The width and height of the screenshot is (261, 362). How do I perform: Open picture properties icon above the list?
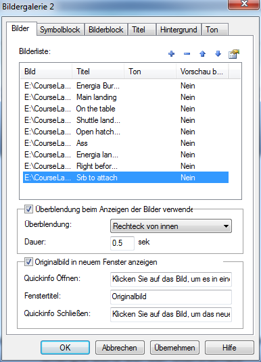[x=234, y=54]
